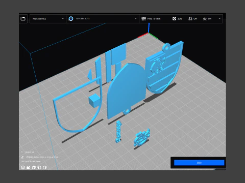Viewport: 245px width, 183px height.
Task: Click the adhesion Off icon
Action: click(205, 19)
